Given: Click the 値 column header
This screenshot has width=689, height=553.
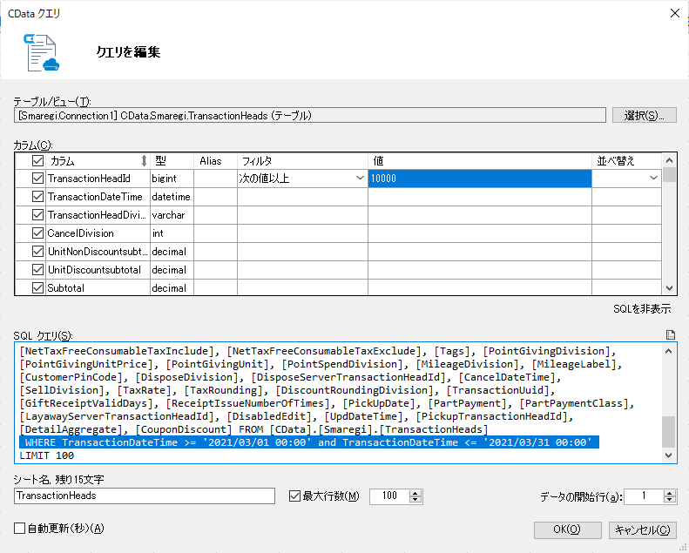Looking at the screenshot, I should point(480,161).
